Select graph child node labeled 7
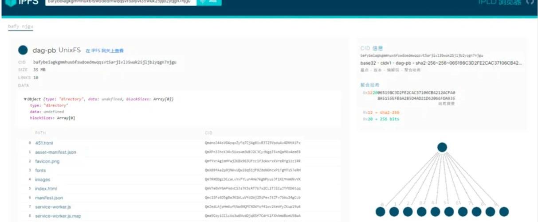 [476, 211]
